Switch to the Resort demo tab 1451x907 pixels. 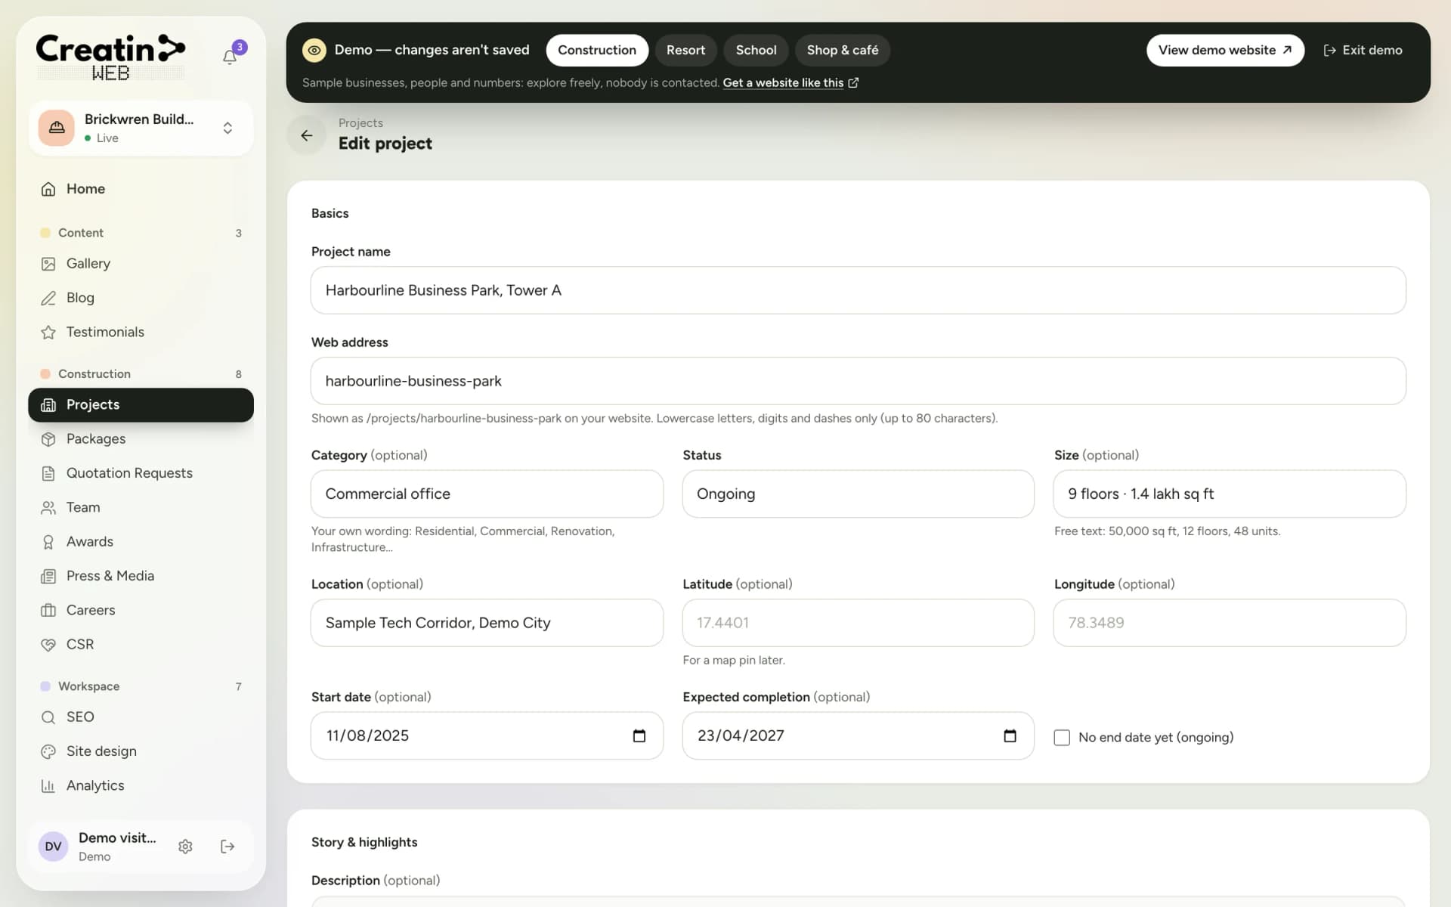click(685, 50)
